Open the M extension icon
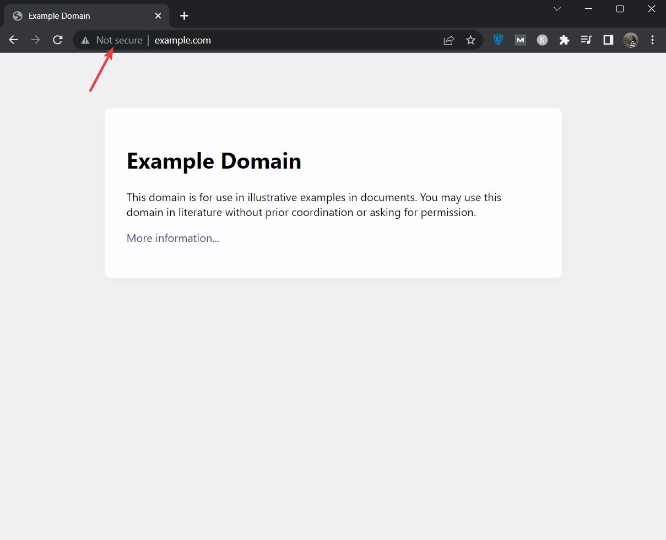The width and height of the screenshot is (666, 540). [x=520, y=40]
